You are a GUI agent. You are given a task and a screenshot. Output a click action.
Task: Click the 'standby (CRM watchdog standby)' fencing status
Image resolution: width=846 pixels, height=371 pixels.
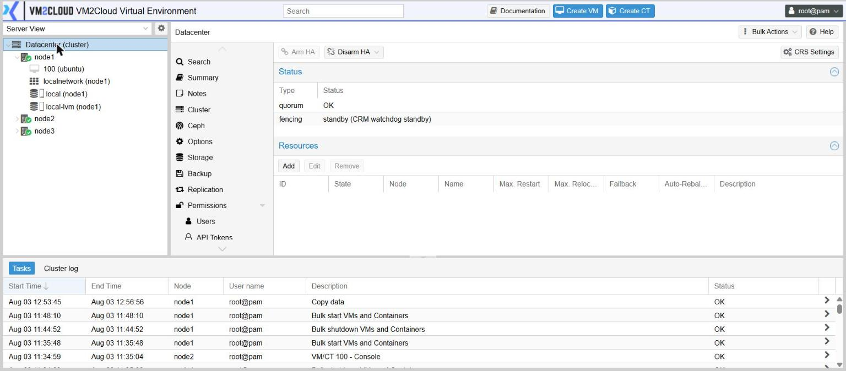[x=377, y=119]
